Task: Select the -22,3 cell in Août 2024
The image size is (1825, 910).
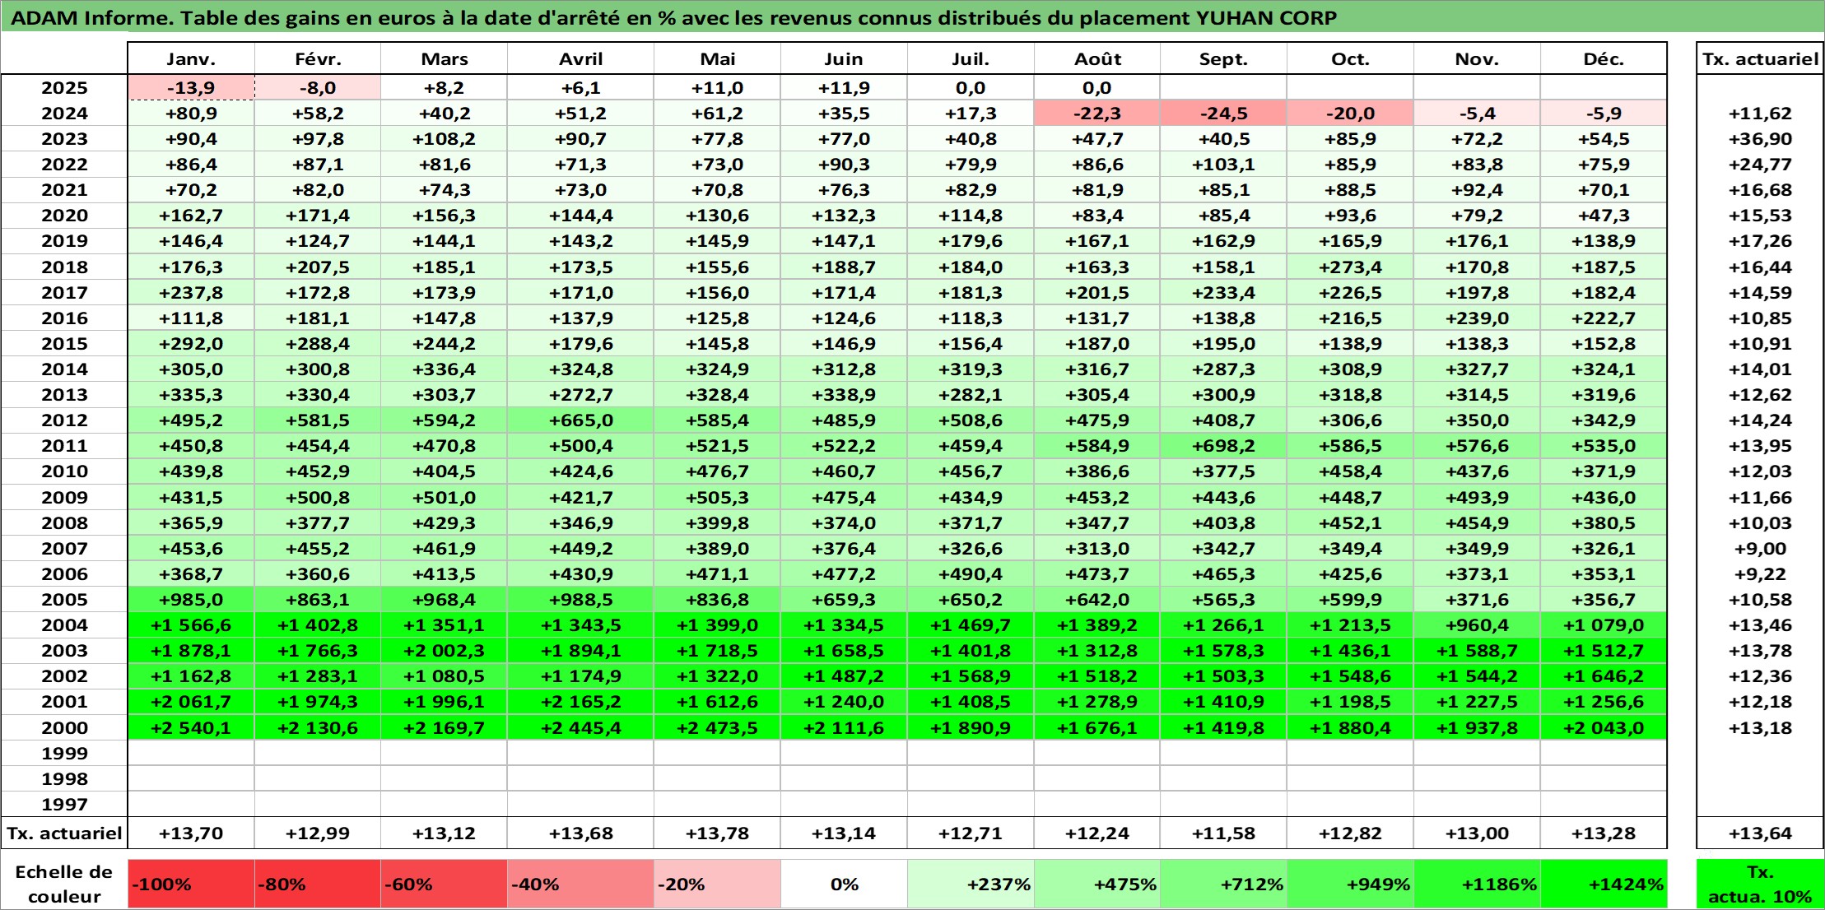Action: click(x=1097, y=114)
